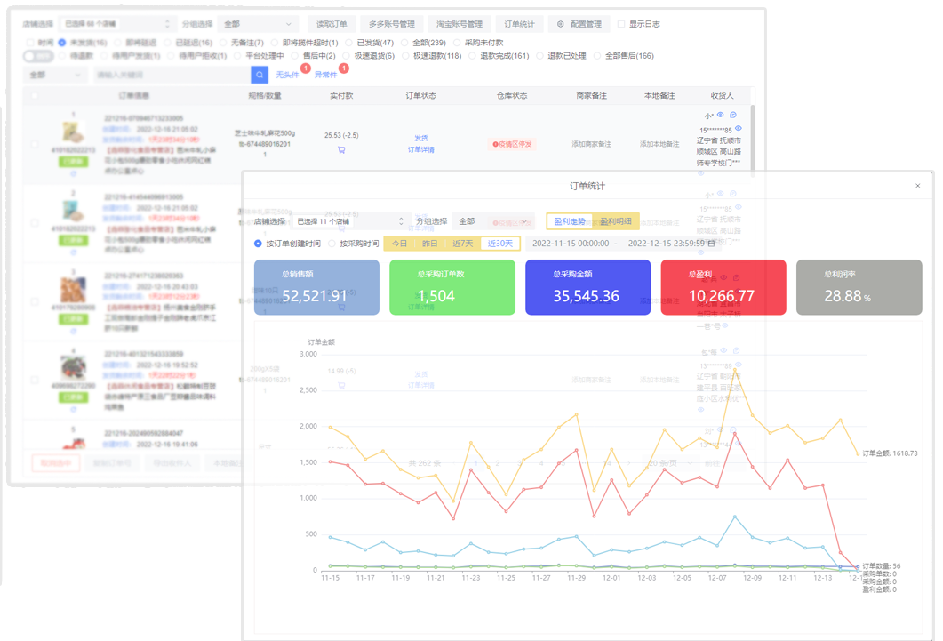This screenshot has width=943, height=641.
Task: Click the red badge on 异常件
Action: pyautogui.click(x=344, y=68)
